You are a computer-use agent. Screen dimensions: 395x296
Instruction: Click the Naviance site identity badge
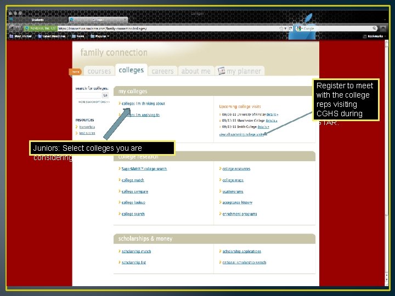click(40, 29)
